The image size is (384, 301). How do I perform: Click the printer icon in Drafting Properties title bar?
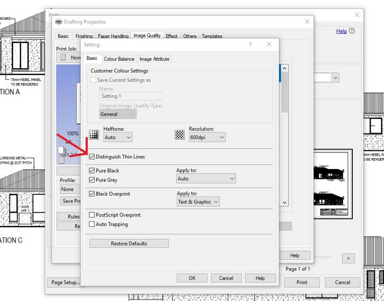58,22
